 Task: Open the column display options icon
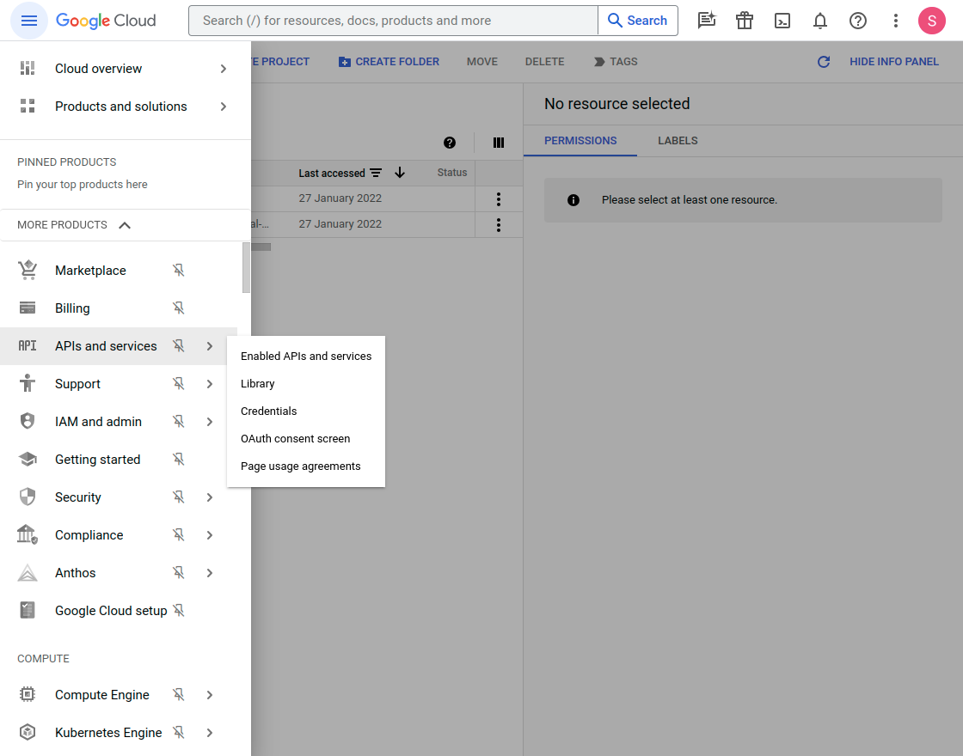click(499, 143)
